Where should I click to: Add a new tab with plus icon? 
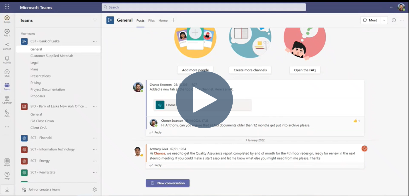[173, 20]
